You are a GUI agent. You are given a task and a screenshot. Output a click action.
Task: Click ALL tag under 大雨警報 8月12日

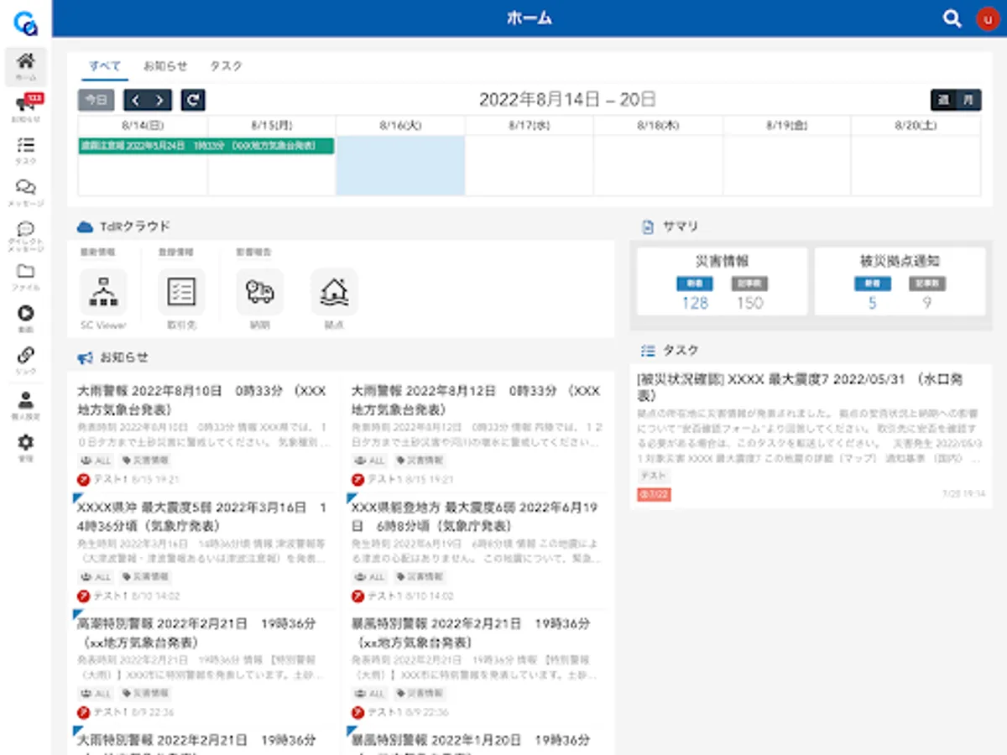370,461
